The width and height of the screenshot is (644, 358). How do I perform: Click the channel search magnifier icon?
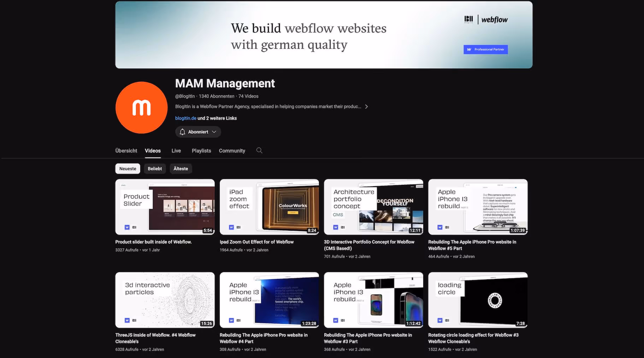coord(259,151)
